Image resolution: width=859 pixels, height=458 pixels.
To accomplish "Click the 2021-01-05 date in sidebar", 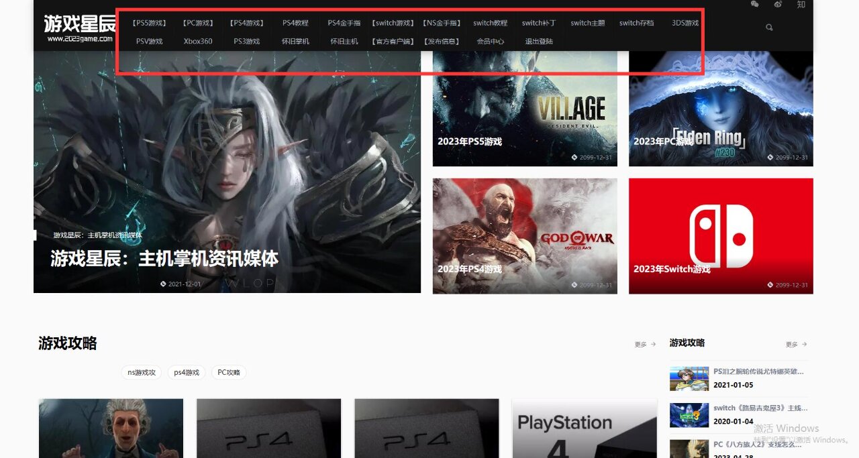I will (733, 385).
